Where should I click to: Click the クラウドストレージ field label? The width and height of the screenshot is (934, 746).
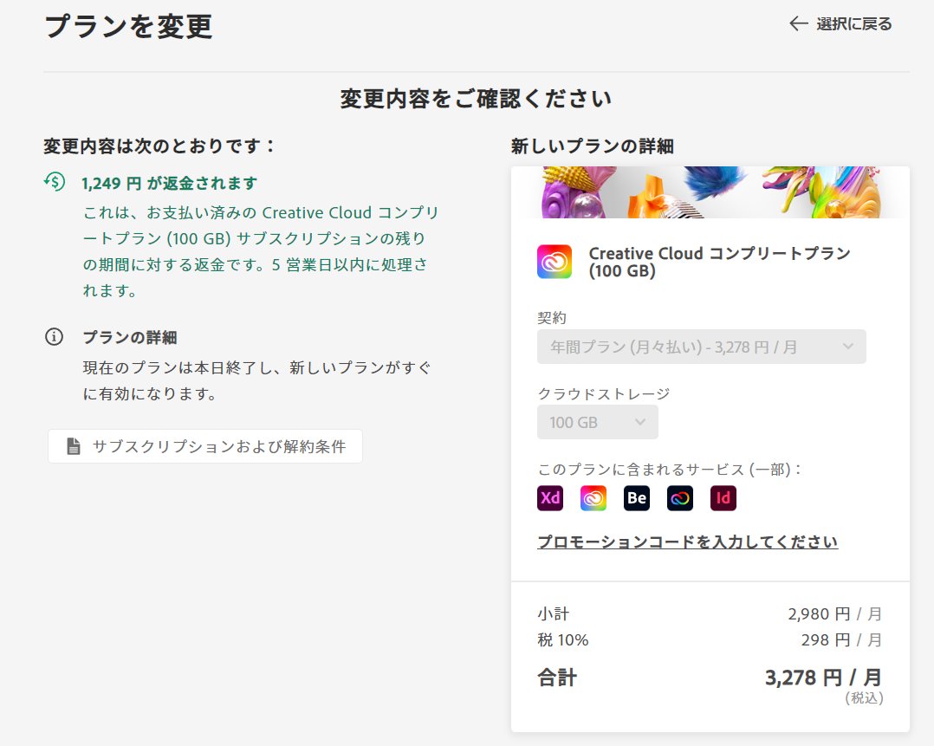603,394
